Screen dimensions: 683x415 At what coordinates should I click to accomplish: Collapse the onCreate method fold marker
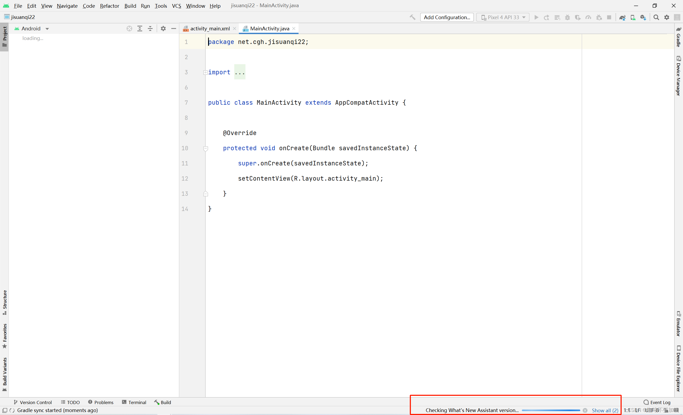pyautogui.click(x=205, y=149)
